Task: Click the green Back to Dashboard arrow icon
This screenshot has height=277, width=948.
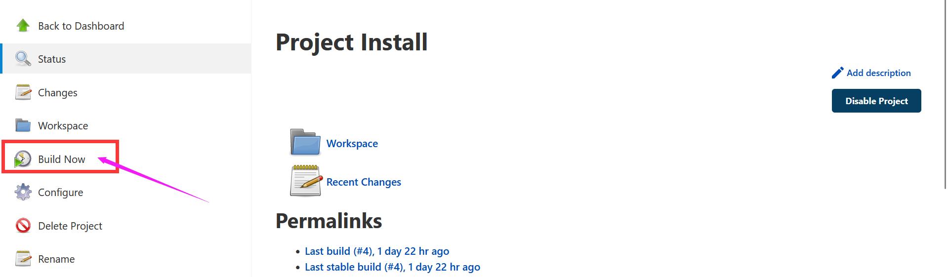Action: (x=23, y=26)
